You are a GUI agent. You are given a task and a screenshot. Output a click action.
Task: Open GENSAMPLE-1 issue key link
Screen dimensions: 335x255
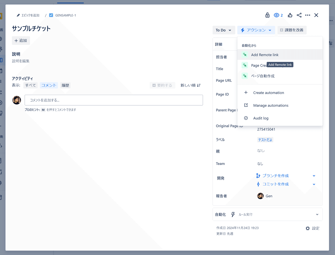(66, 15)
